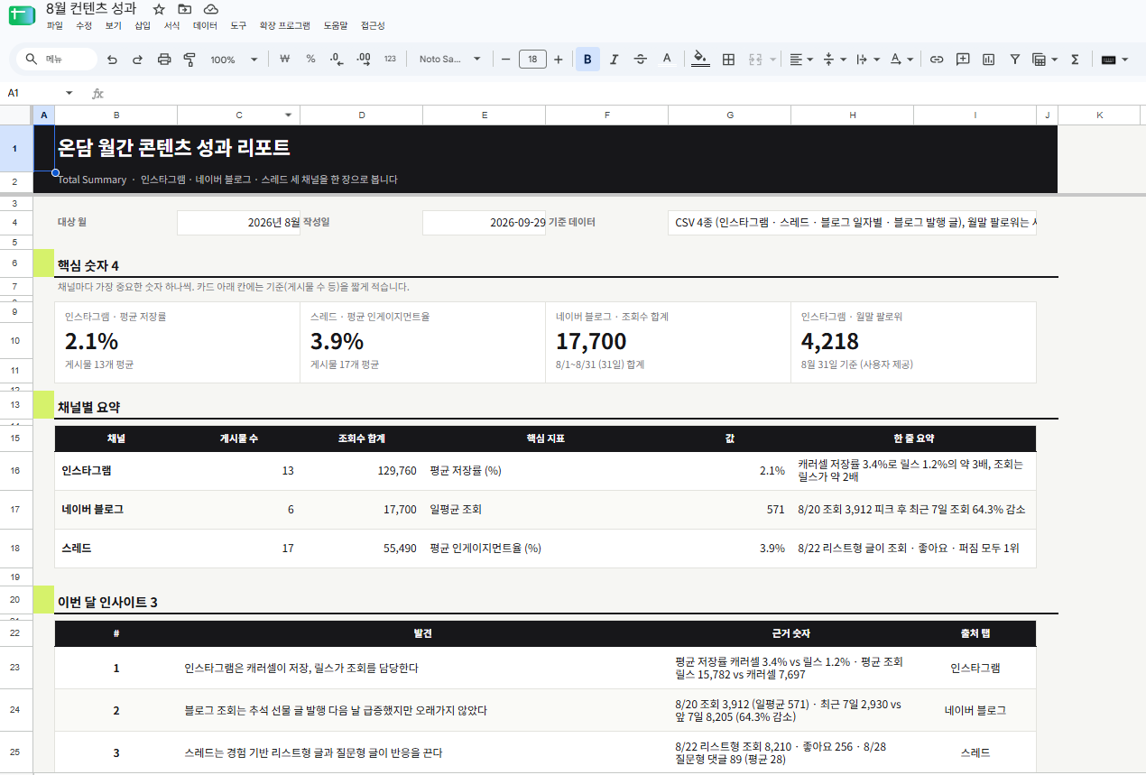Move the document to a folder
The width and height of the screenshot is (1146, 775).
coord(185,9)
